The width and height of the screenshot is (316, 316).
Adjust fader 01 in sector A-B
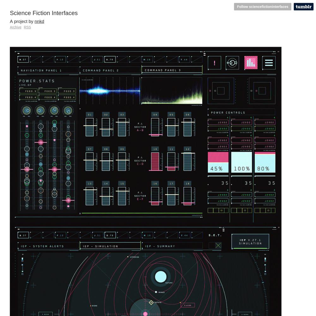[x=90, y=127]
